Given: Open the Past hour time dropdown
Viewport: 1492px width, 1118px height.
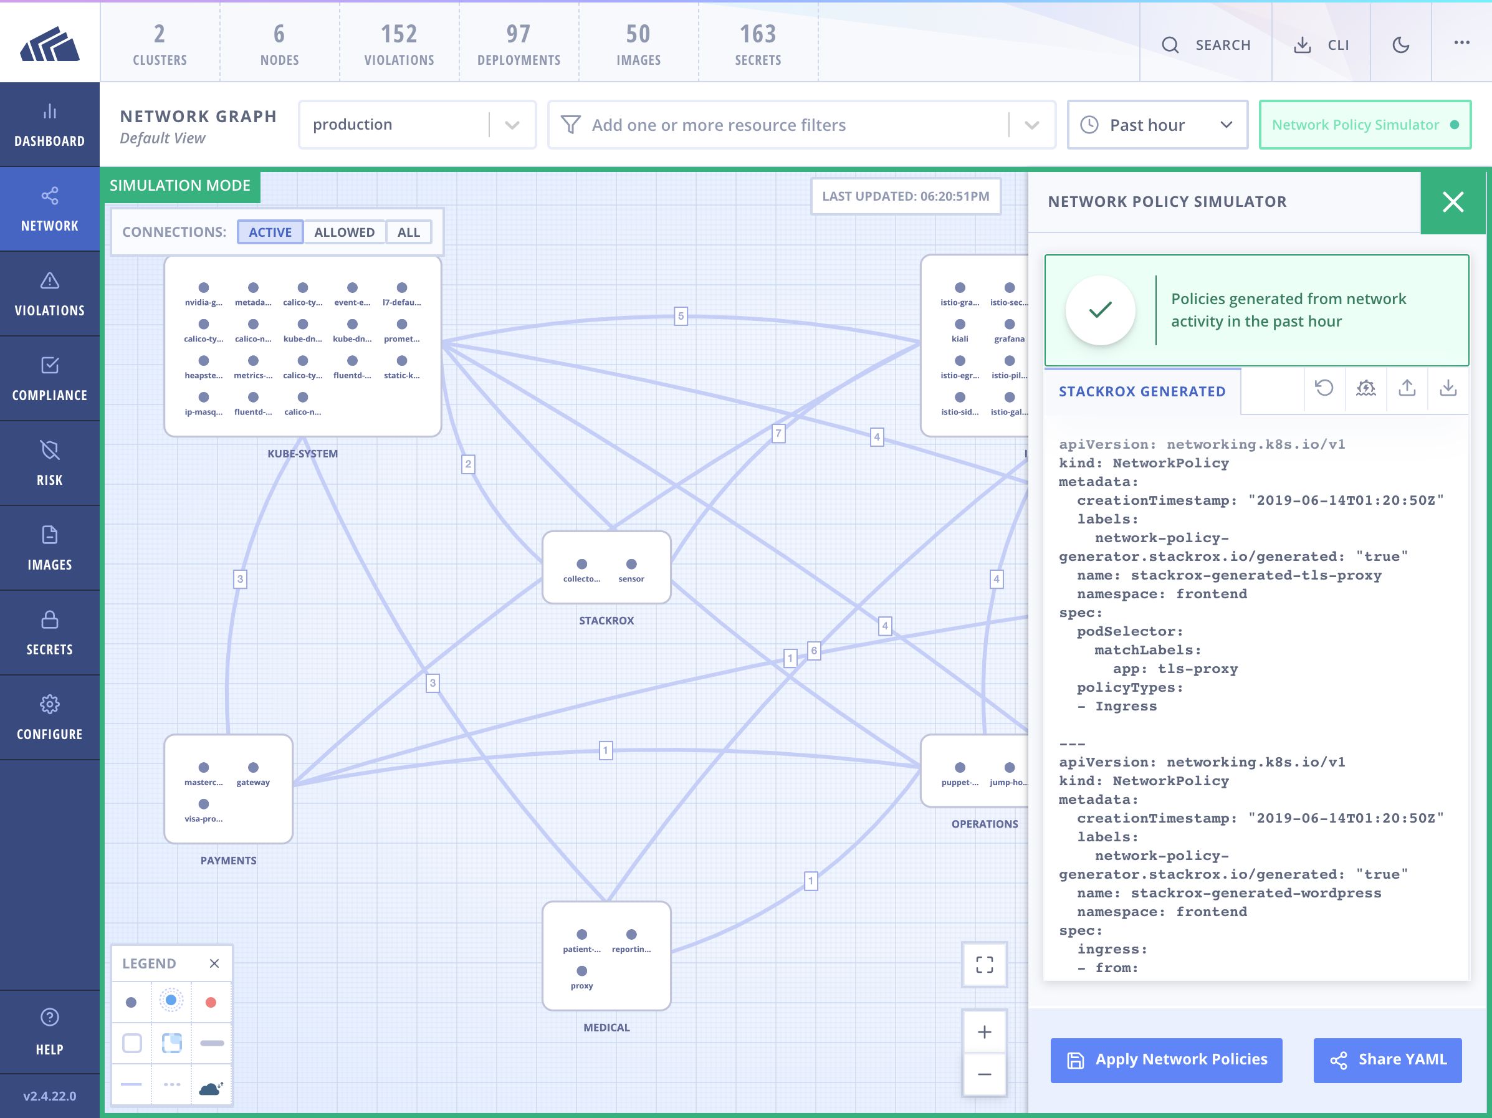Looking at the screenshot, I should click(x=1157, y=125).
